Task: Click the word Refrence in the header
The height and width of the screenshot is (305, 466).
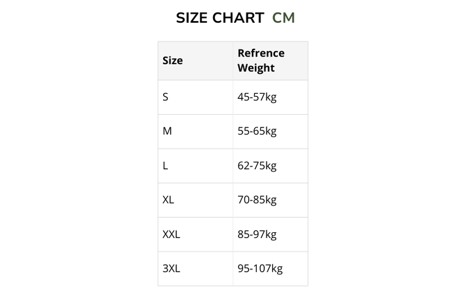Action: [261, 53]
